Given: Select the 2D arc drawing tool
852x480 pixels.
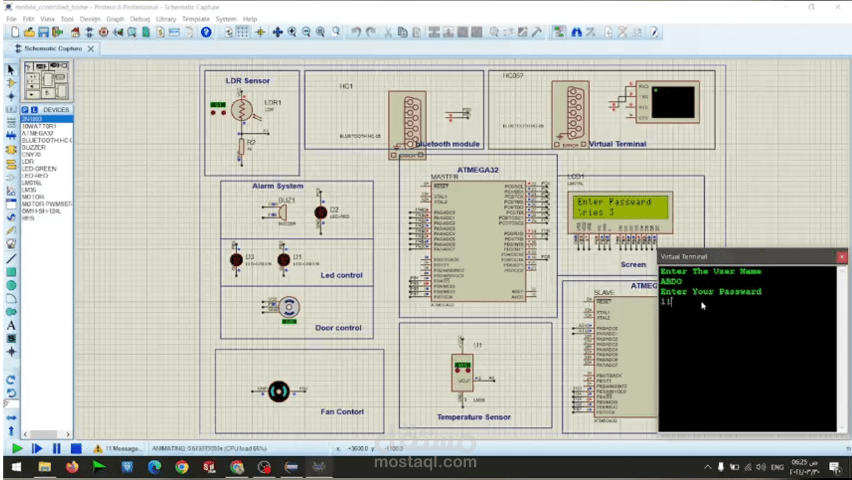Looking at the screenshot, I should (x=11, y=298).
